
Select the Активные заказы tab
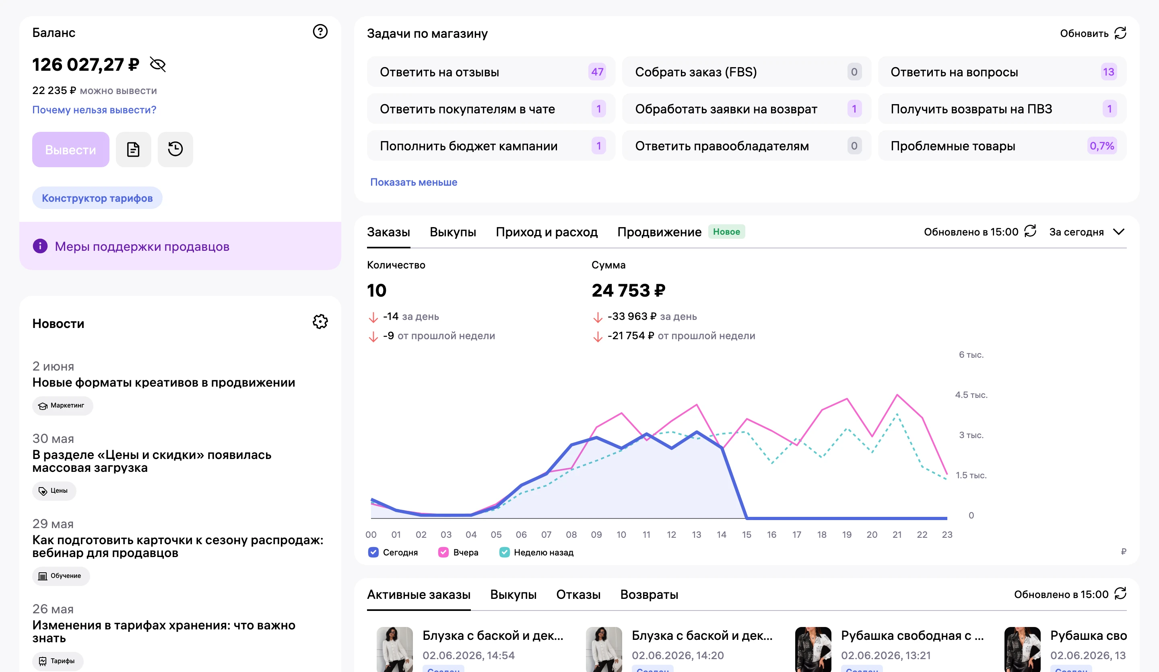(419, 594)
